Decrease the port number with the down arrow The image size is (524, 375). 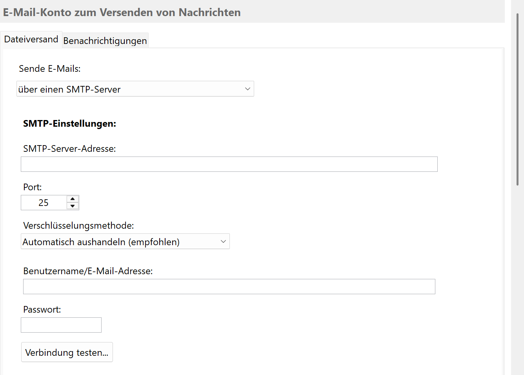(73, 206)
